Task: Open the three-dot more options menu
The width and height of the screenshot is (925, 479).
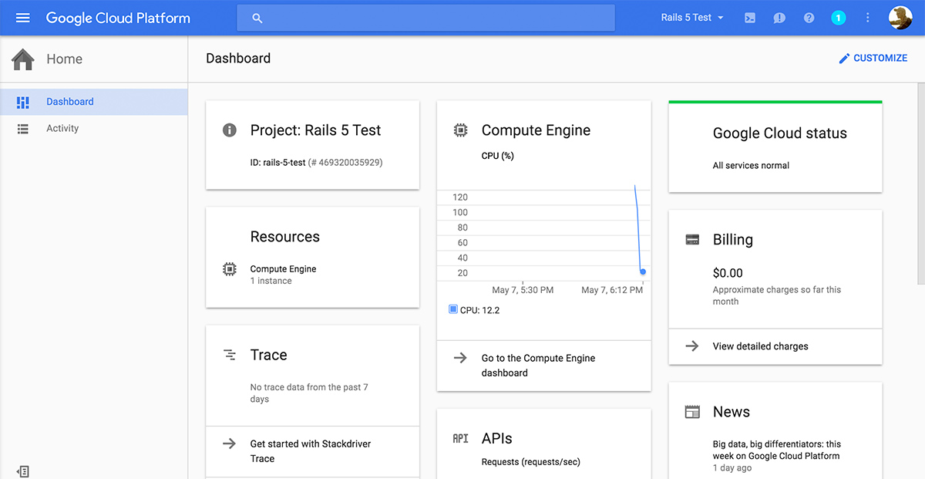Action: pyautogui.click(x=868, y=18)
